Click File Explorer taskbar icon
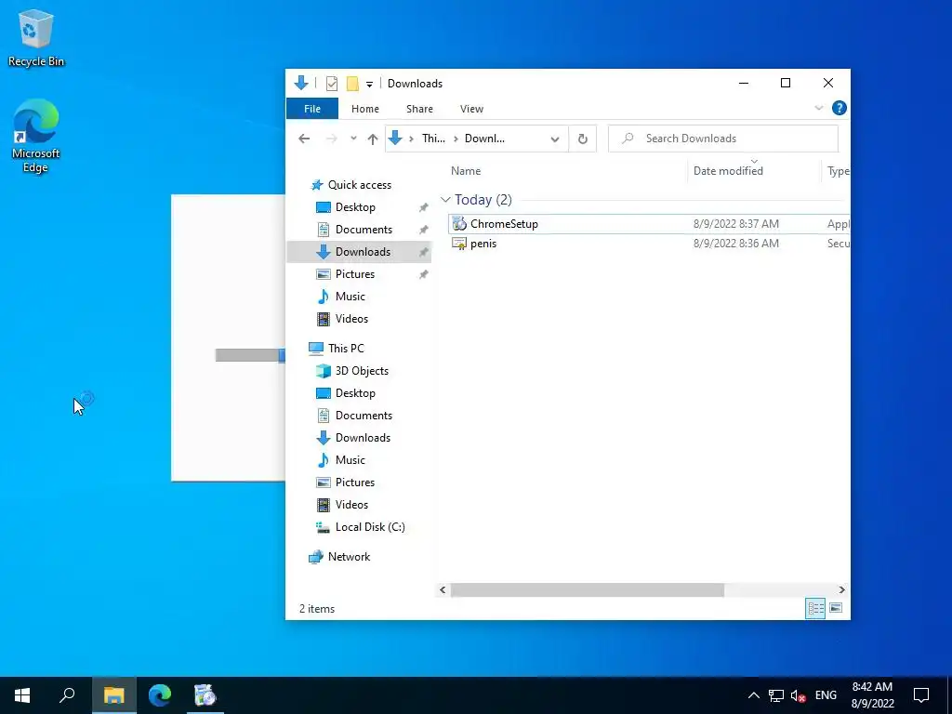952x714 pixels. (x=113, y=695)
